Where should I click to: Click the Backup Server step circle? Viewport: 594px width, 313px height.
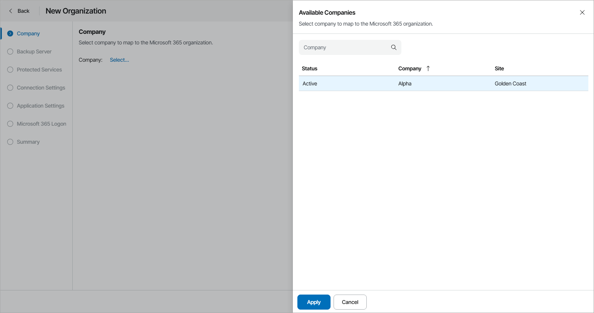click(10, 52)
